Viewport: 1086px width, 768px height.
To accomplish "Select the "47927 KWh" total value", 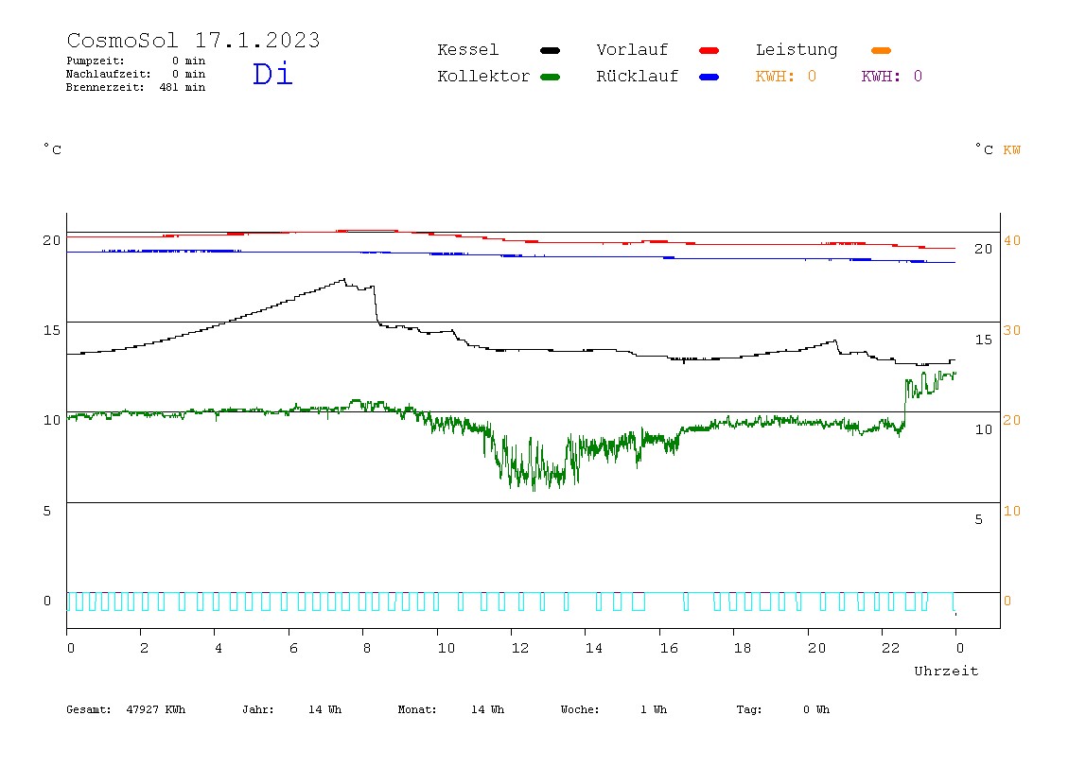I will click(x=156, y=709).
